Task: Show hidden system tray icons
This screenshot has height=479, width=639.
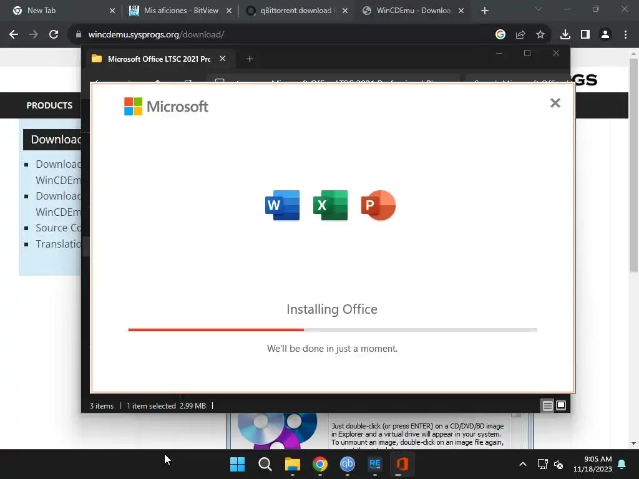Action: [523, 464]
